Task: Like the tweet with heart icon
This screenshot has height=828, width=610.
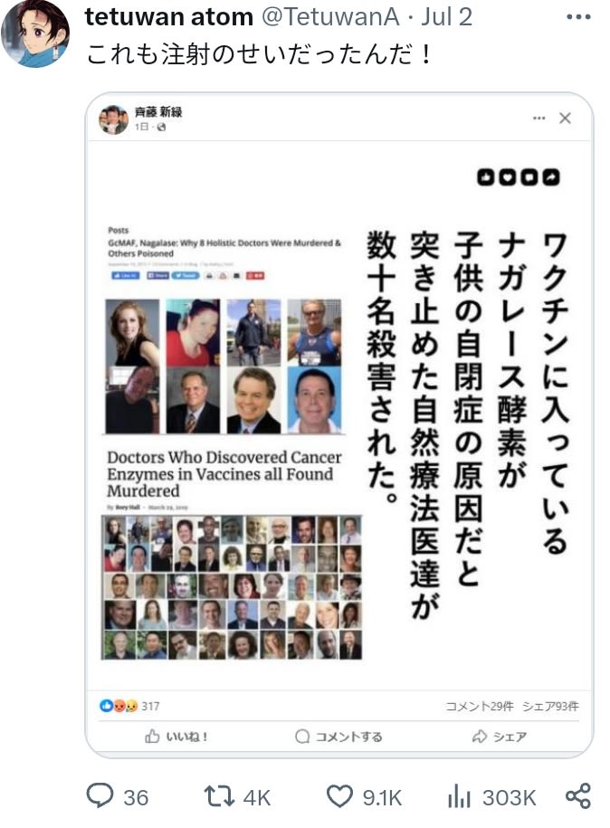Action: pyautogui.click(x=365, y=796)
